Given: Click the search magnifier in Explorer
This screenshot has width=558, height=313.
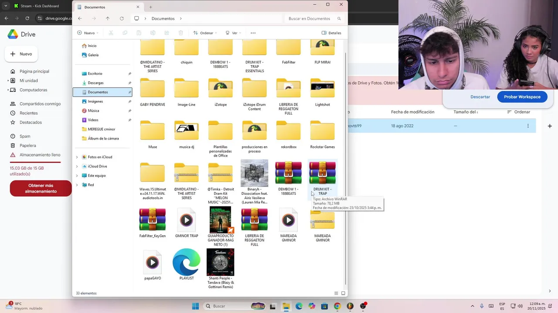Looking at the screenshot, I should 339,19.
